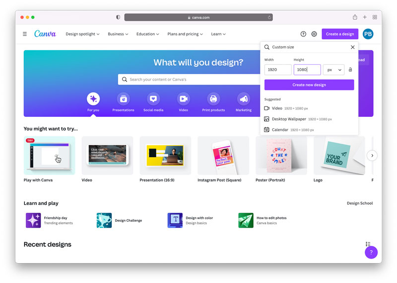Viewport: 397px width, 283px height.
Task: Select the Presentations category icon
Action: tap(123, 99)
